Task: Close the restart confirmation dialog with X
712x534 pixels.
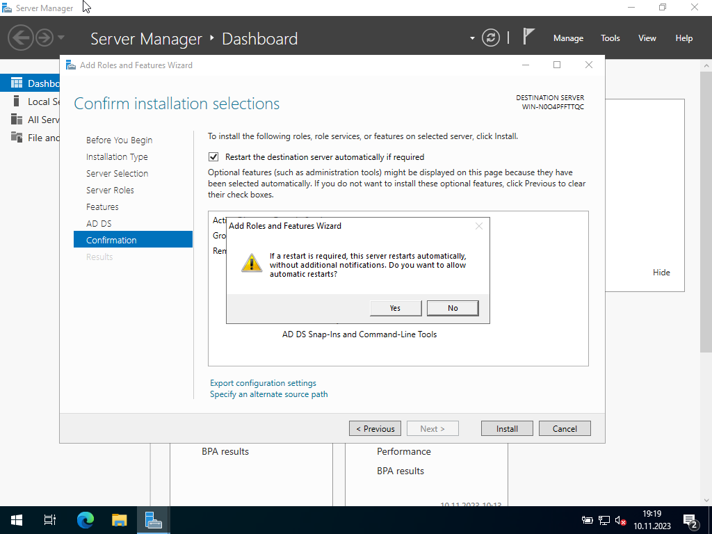Action: pos(478,226)
